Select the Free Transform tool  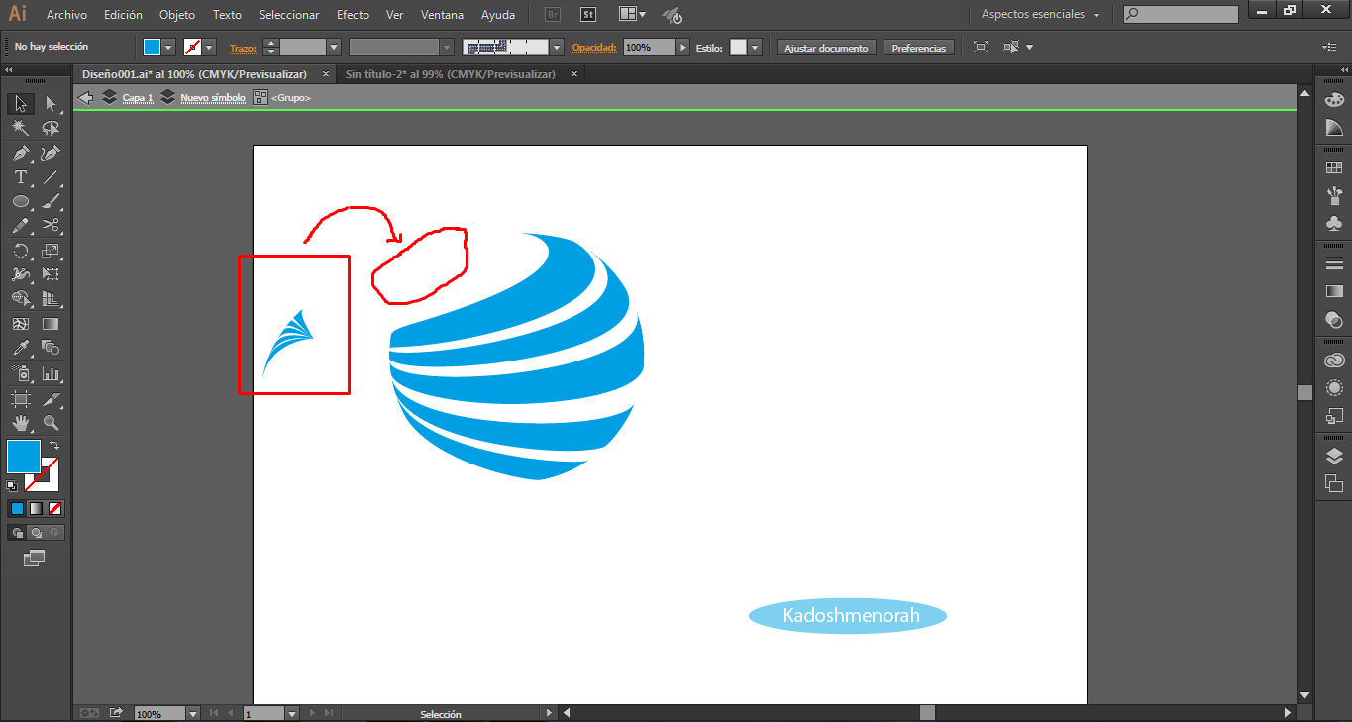click(51, 274)
